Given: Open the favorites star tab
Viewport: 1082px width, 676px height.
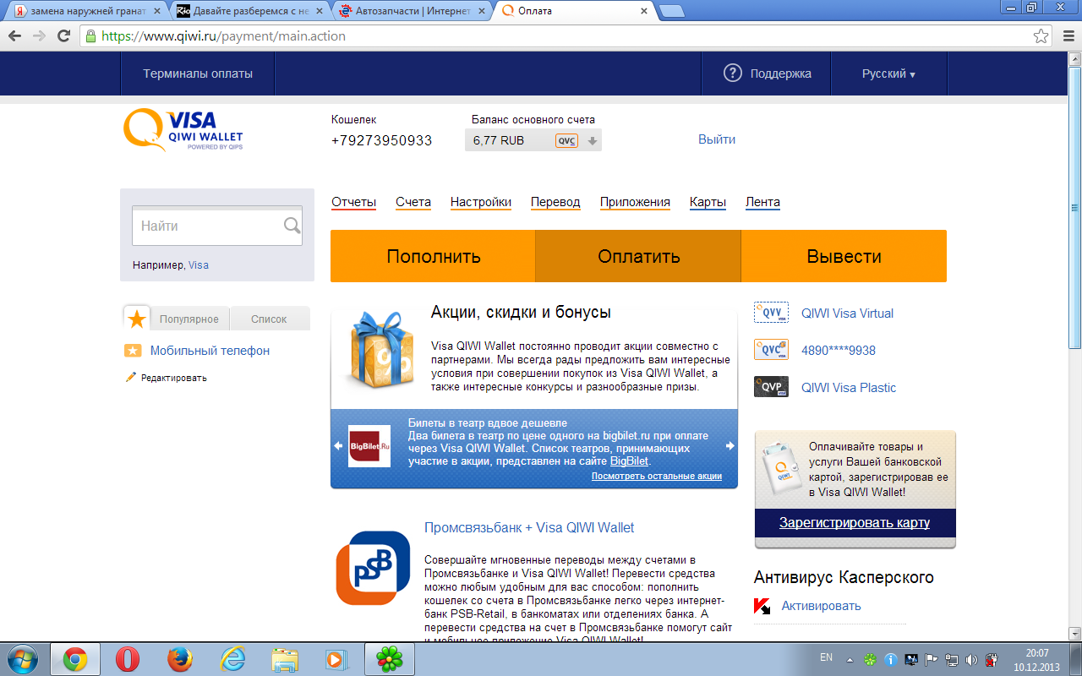Looking at the screenshot, I should click(137, 319).
